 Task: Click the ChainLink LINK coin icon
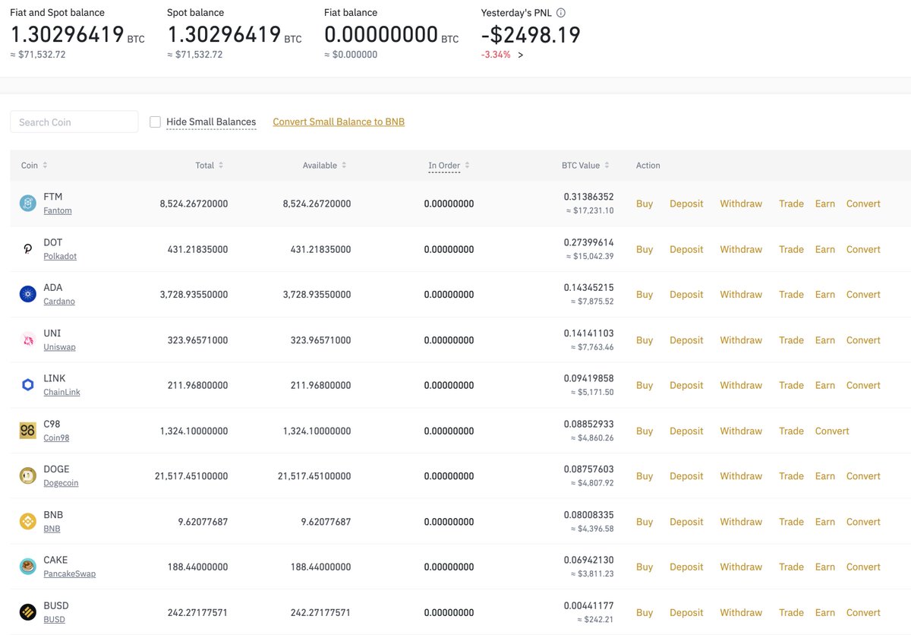click(28, 385)
